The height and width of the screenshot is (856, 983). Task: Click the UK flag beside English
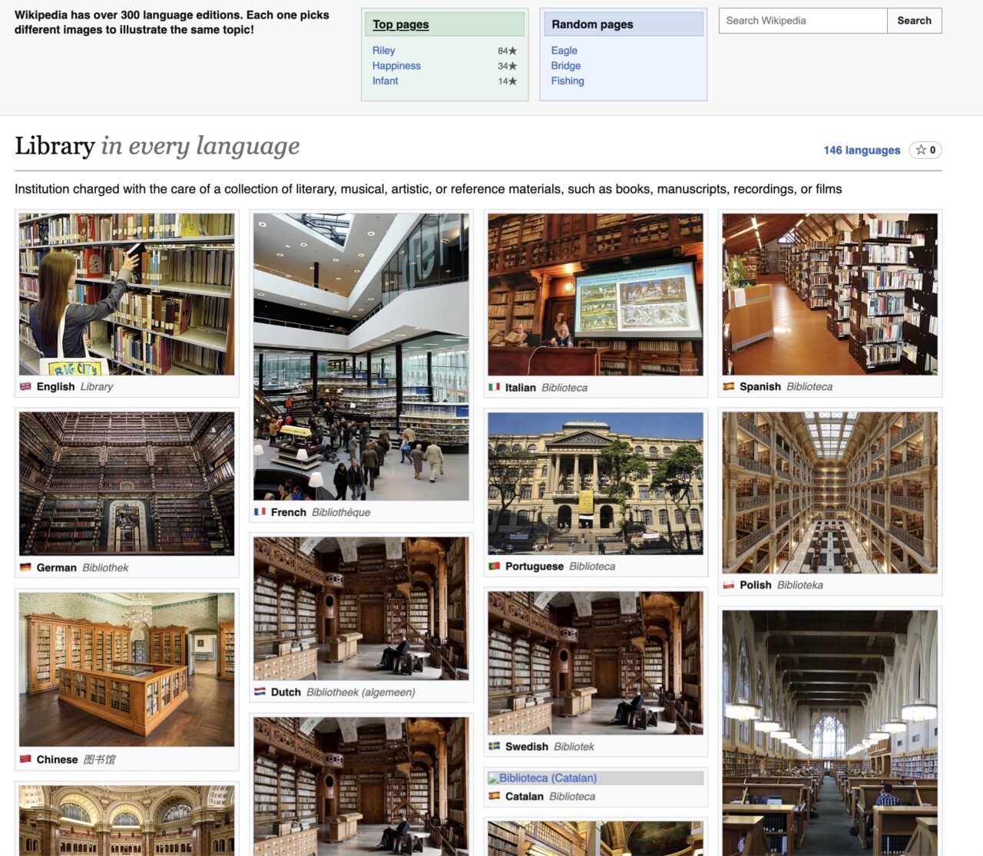(x=25, y=387)
